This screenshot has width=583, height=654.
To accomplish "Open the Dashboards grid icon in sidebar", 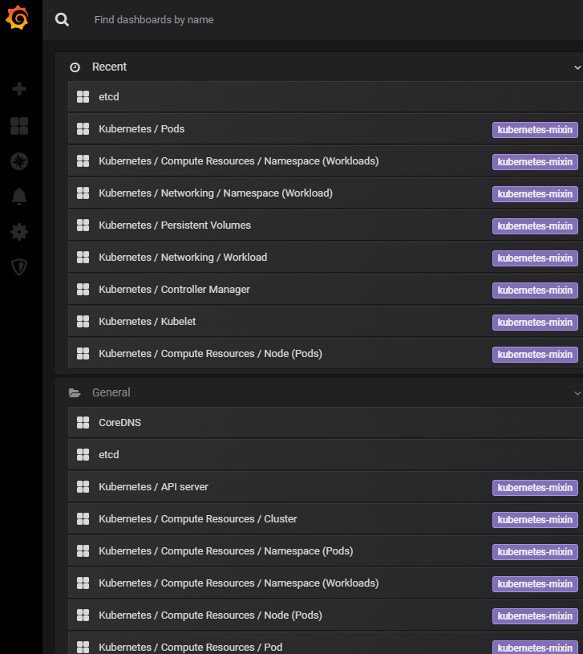I will click(19, 126).
